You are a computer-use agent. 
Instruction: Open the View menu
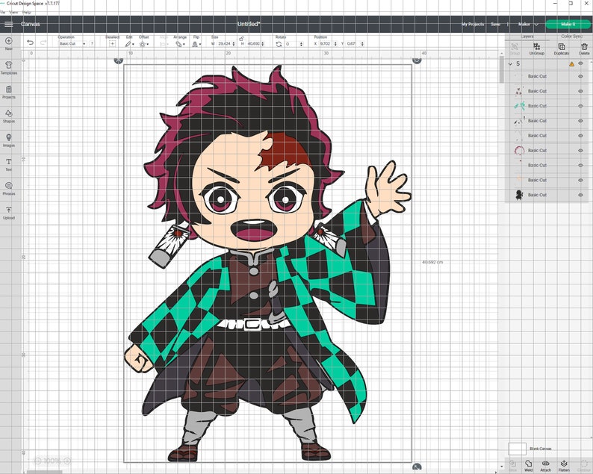point(13,12)
